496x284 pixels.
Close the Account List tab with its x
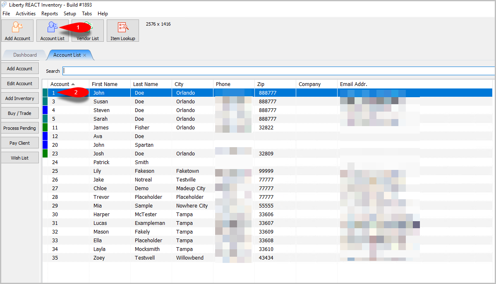[x=84, y=55]
